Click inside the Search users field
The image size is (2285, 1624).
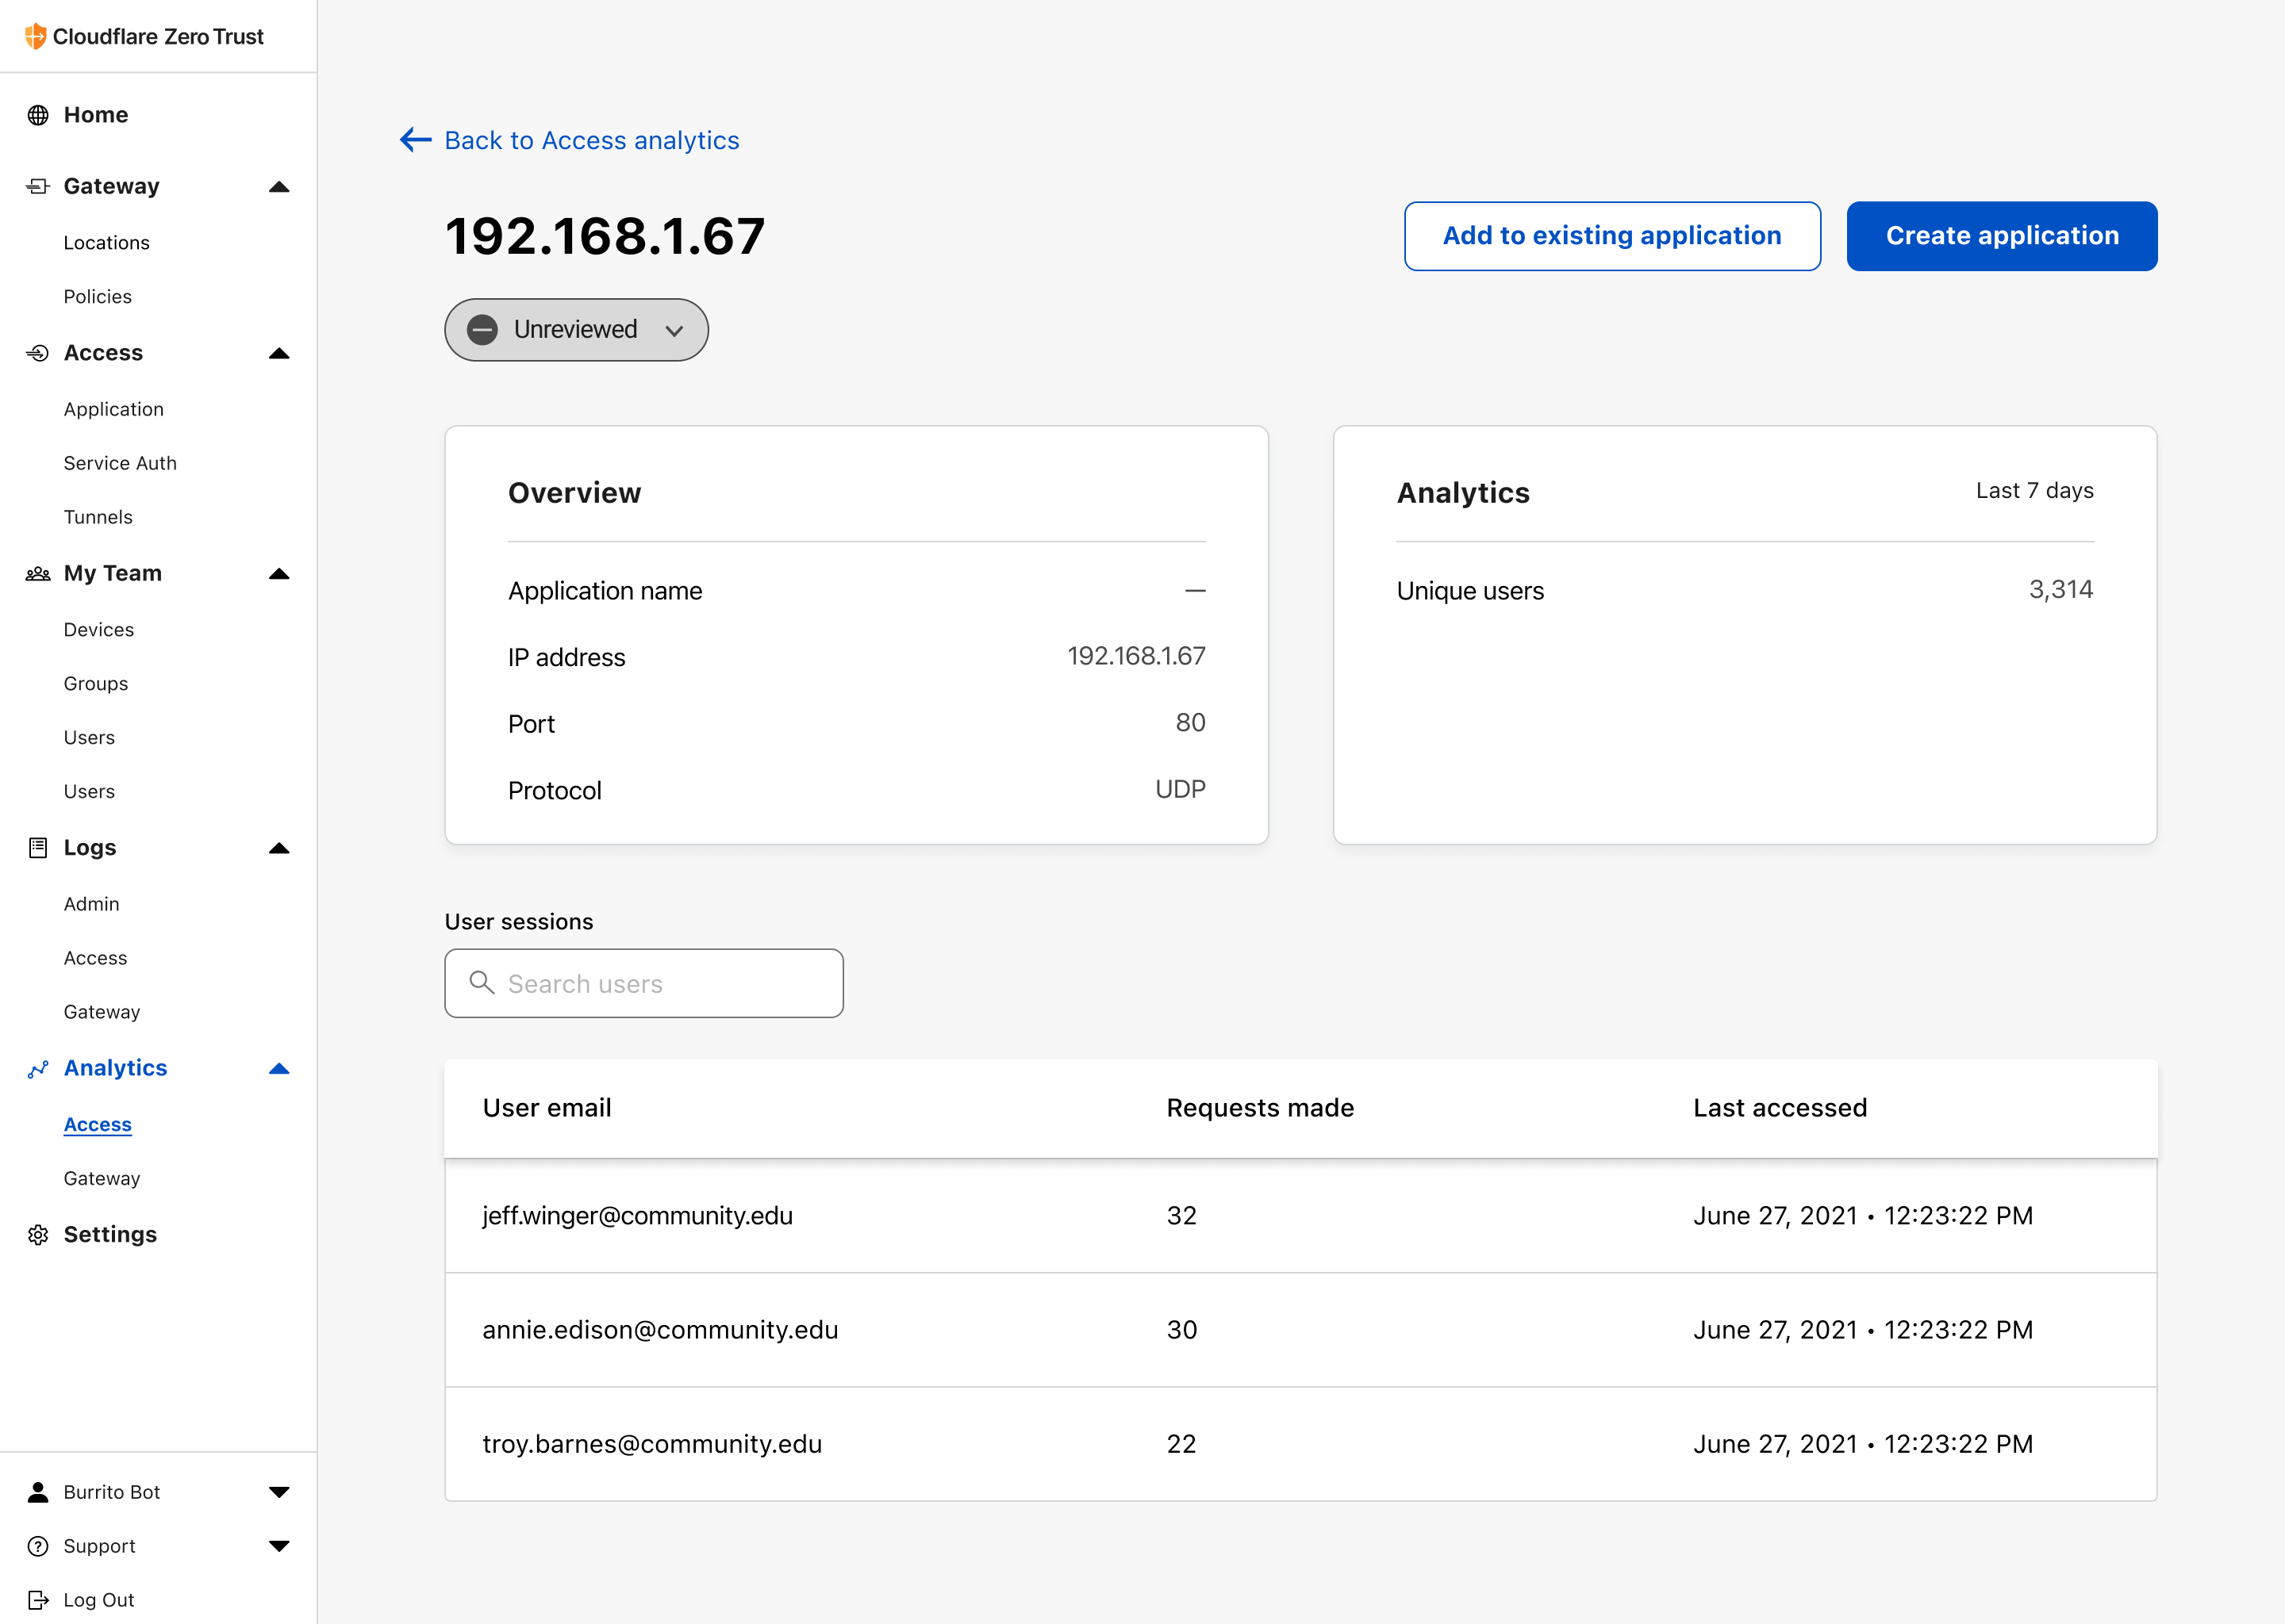coord(660,983)
